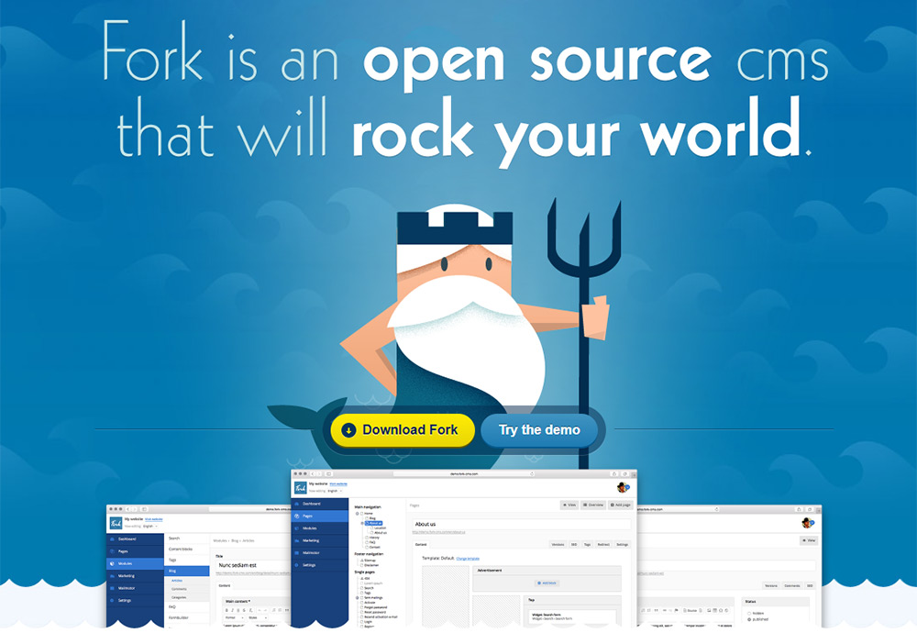Viewport: 917px width, 644px height.
Task: Select Blog in left screenshot submenu
Action: point(186,571)
